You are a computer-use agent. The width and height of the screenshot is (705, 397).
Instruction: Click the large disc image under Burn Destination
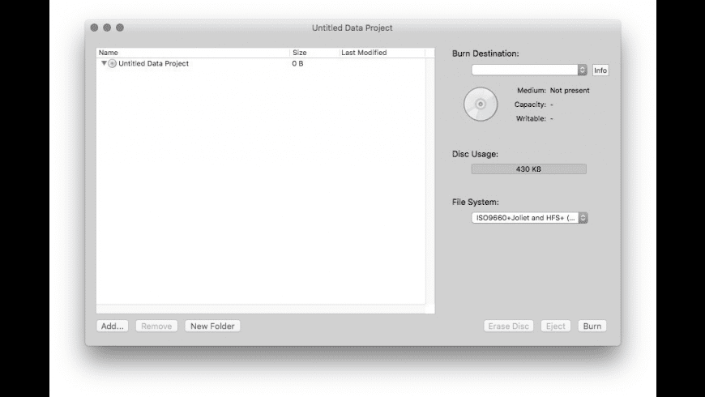[481, 104]
